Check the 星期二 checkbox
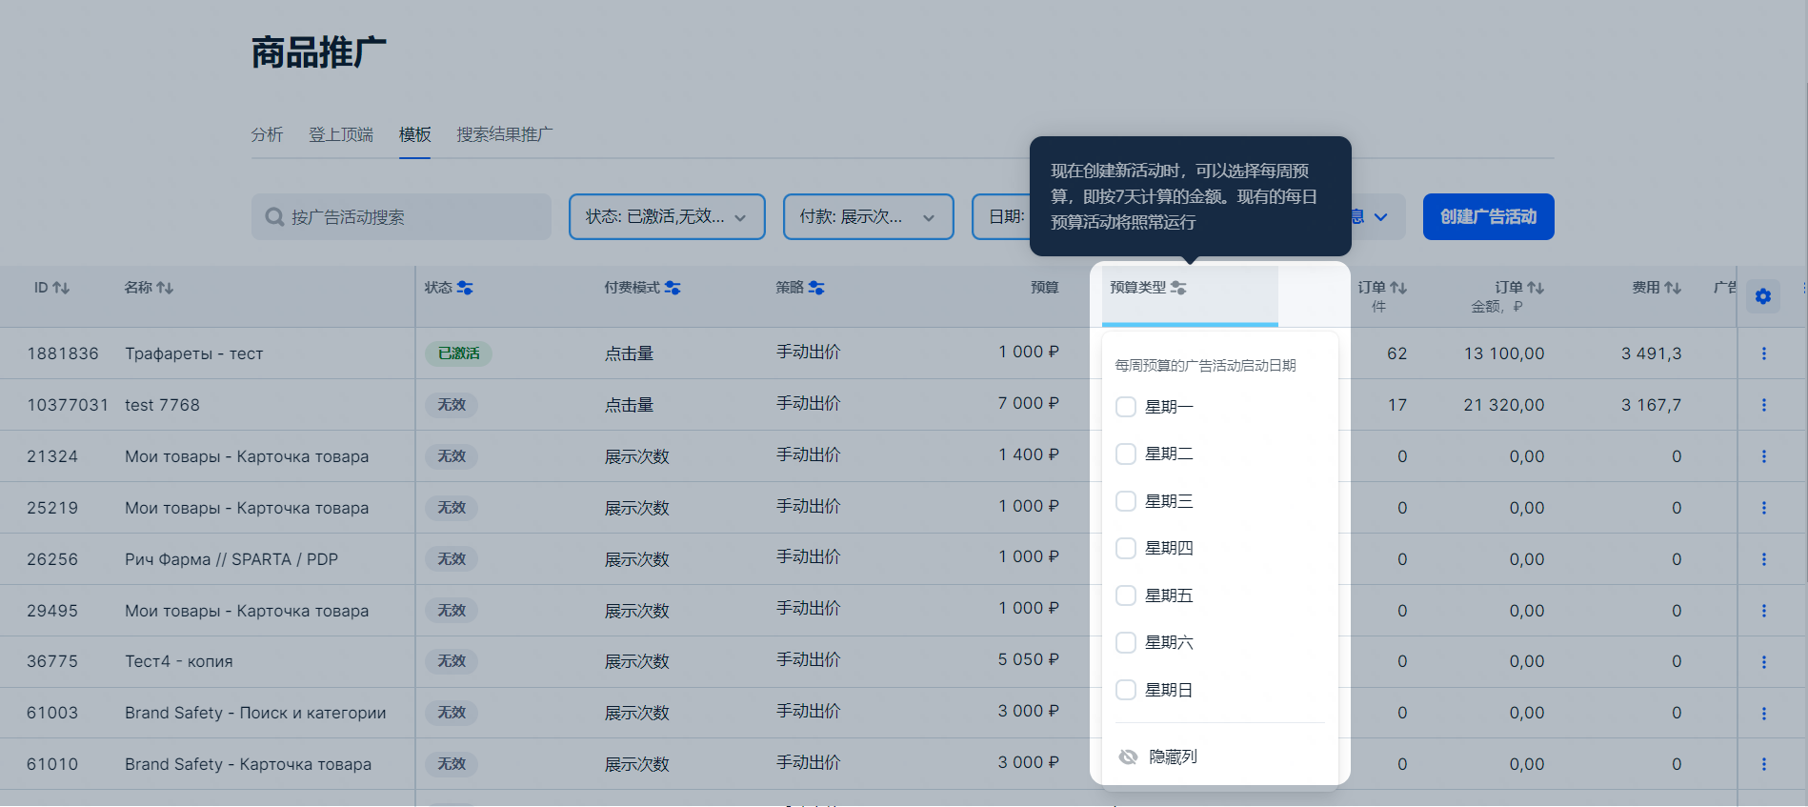Viewport: 1808px width, 807px height. [x=1126, y=454]
